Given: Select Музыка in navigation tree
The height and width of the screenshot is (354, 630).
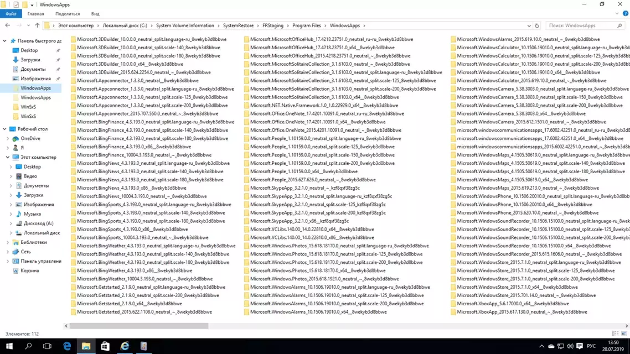Looking at the screenshot, I should click(32, 214).
